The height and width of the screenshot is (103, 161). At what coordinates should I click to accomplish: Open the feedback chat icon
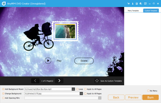tap(141, 4)
